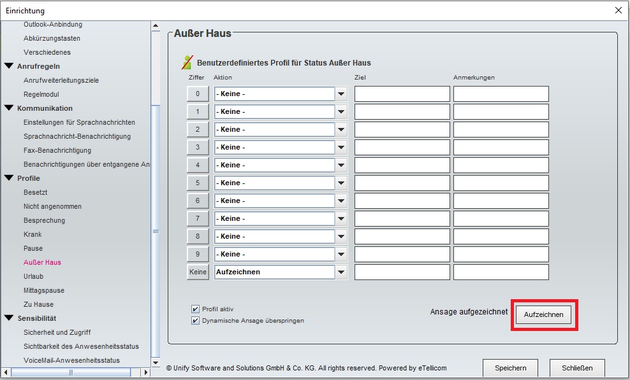
Task: Click the Aufzeichnen record button
Action: coord(543,316)
